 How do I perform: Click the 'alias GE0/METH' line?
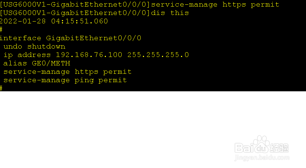coord(37,63)
